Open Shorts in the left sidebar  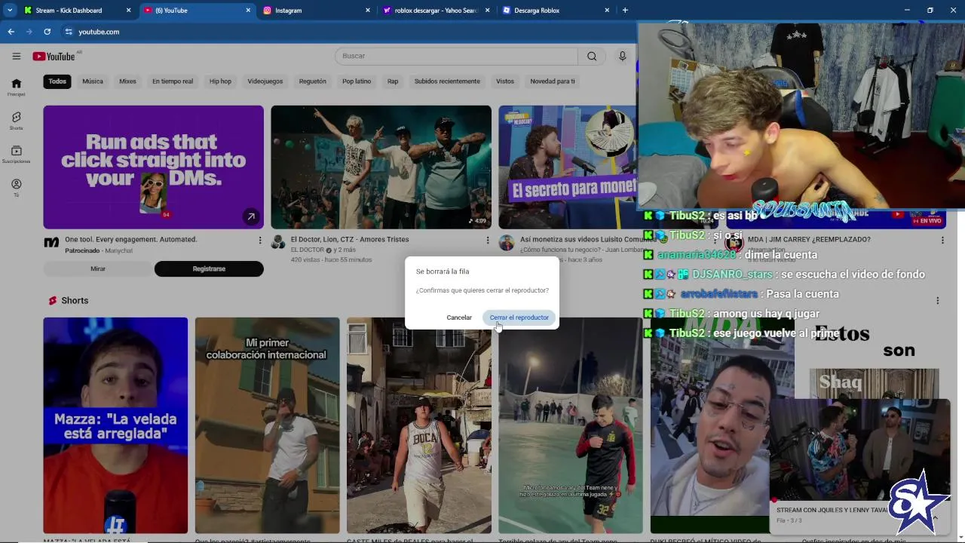pos(17,121)
